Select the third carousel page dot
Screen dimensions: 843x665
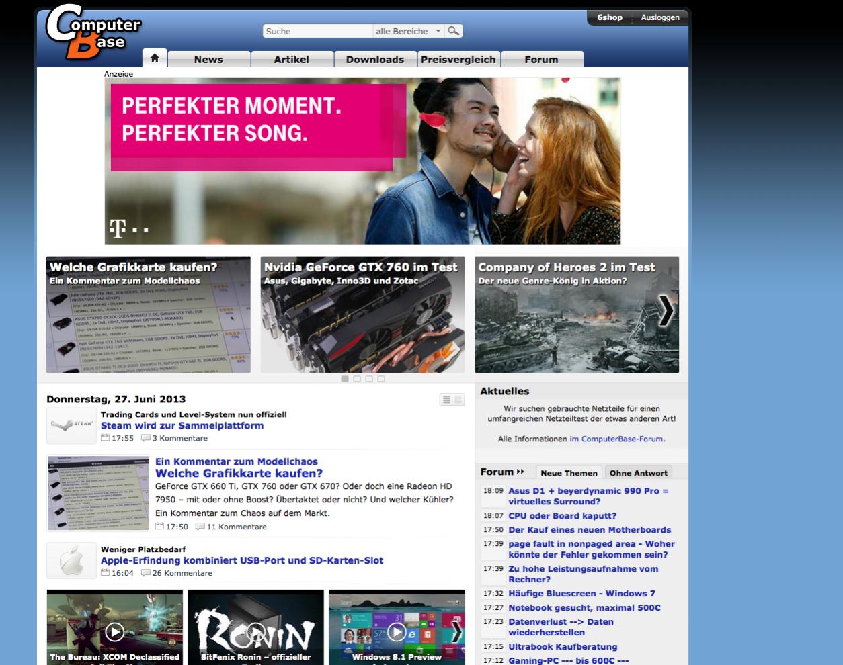pos(369,379)
